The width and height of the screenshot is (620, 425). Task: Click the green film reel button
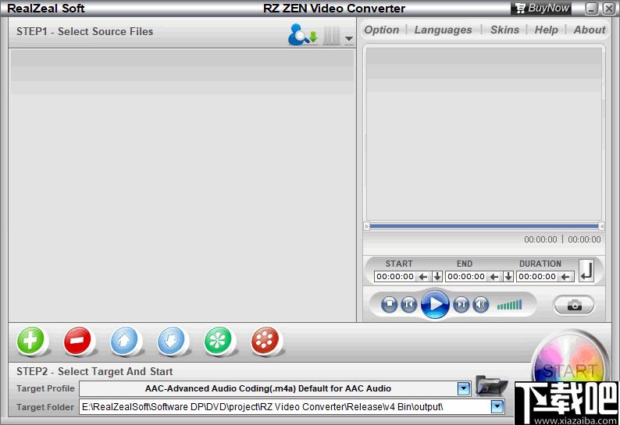coord(218,341)
